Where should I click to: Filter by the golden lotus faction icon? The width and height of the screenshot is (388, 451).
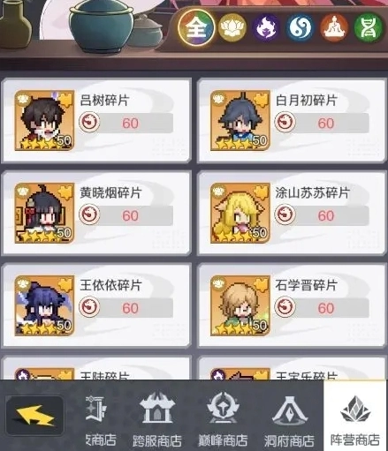(x=232, y=27)
